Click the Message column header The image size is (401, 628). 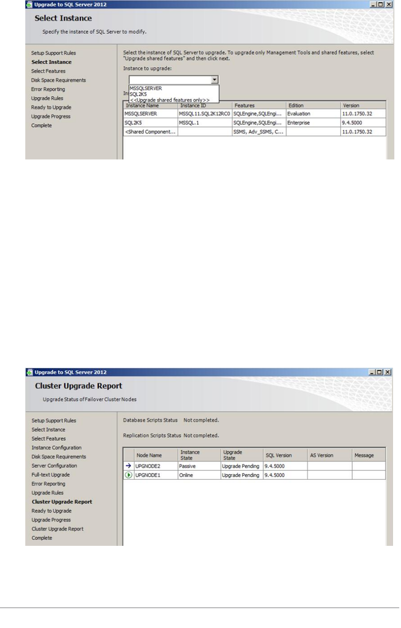point(369,455)
